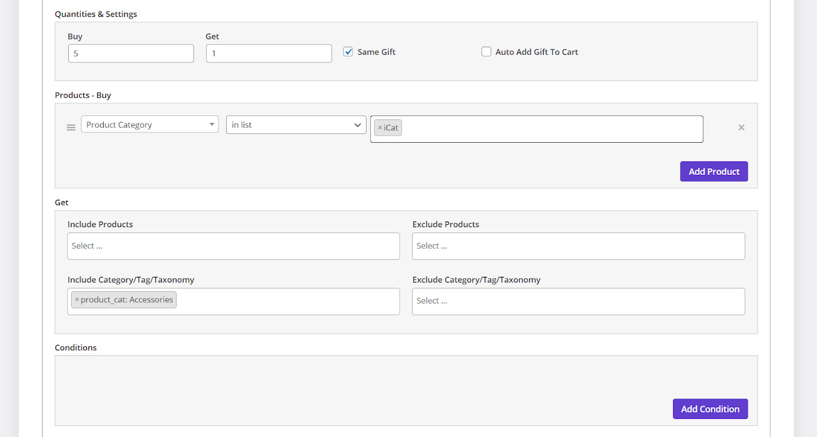Open the Exclude Products select box

(578, 246)
